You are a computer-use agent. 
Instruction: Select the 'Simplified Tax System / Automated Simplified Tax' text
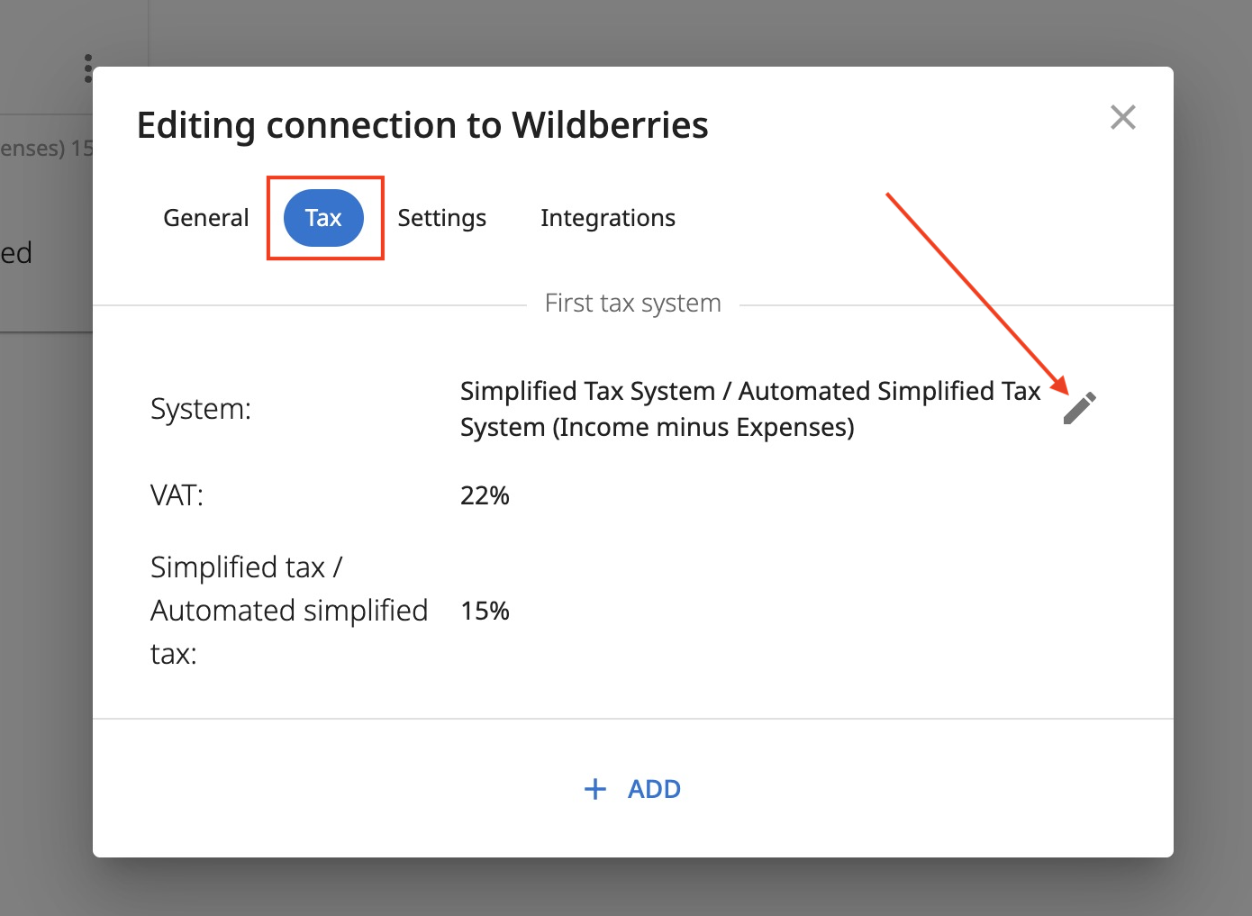[750, 391]
